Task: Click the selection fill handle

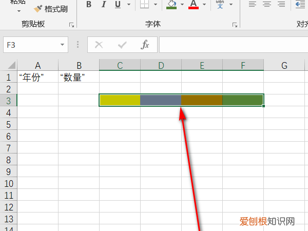Action: click(x=263, y=106)
